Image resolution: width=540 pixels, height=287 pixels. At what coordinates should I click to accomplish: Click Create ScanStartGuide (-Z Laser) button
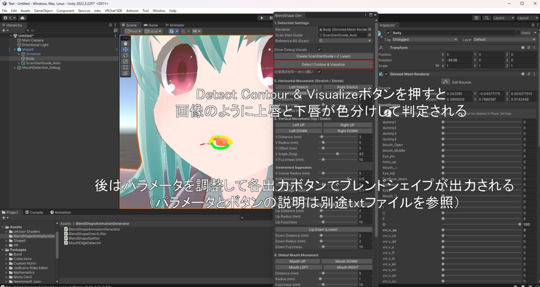click(x=323, y=56)
